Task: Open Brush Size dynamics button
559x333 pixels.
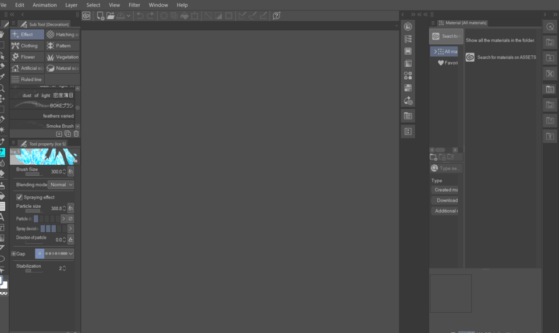Action: 70,172
